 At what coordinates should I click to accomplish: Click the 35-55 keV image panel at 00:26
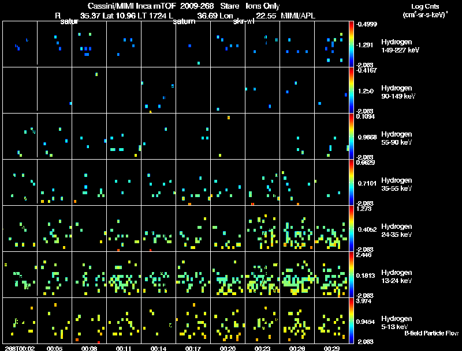[x=297, y=183]
